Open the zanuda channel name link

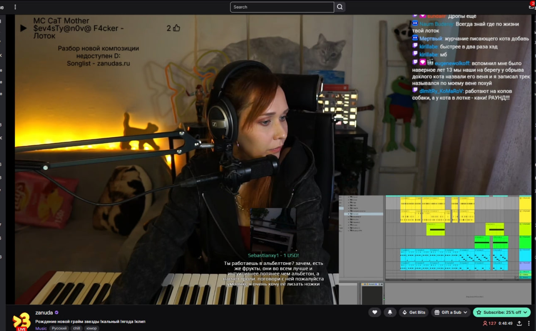(44, 313)
